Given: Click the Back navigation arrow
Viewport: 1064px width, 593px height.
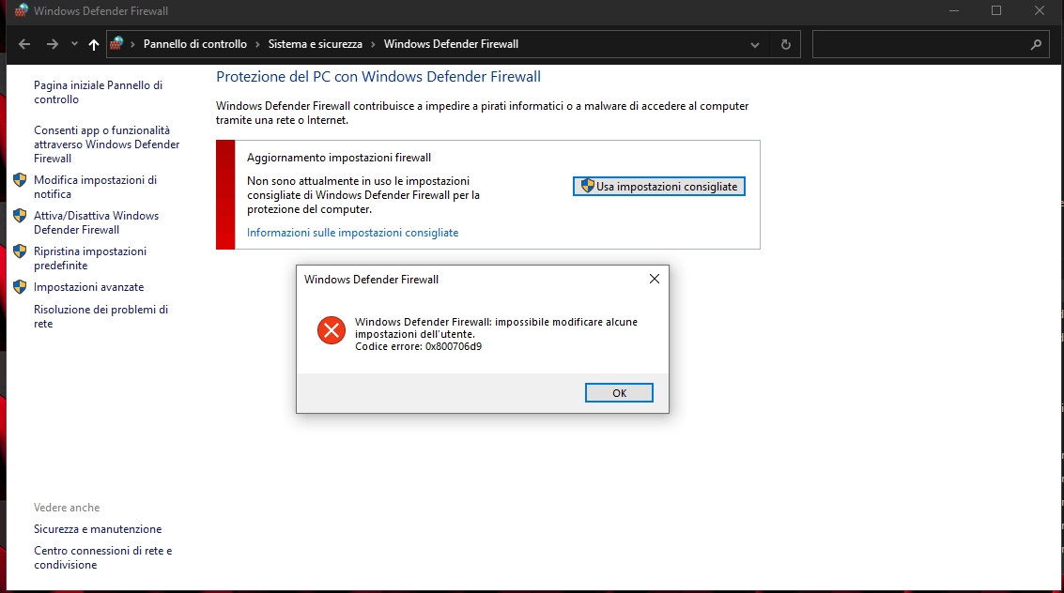Looking at the screenshot, I should pos(24,44).
